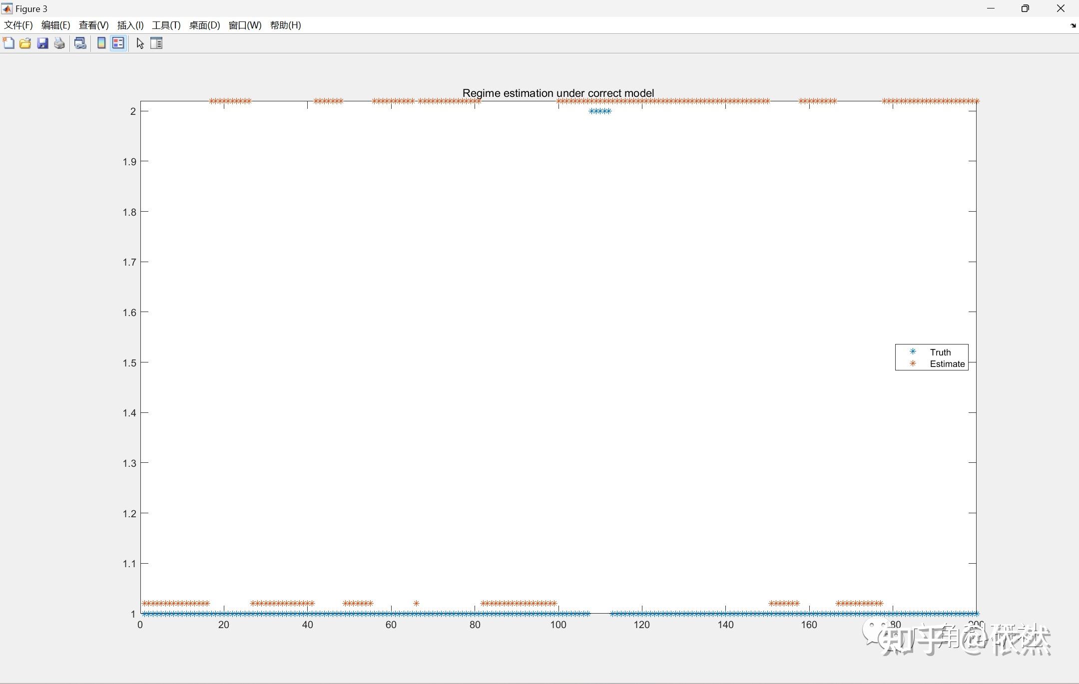This screenshot has height=684, width=1079.
Task: Click the MATLAB logo in title bar
Action: pyautogui.click(x=7, y=8)
